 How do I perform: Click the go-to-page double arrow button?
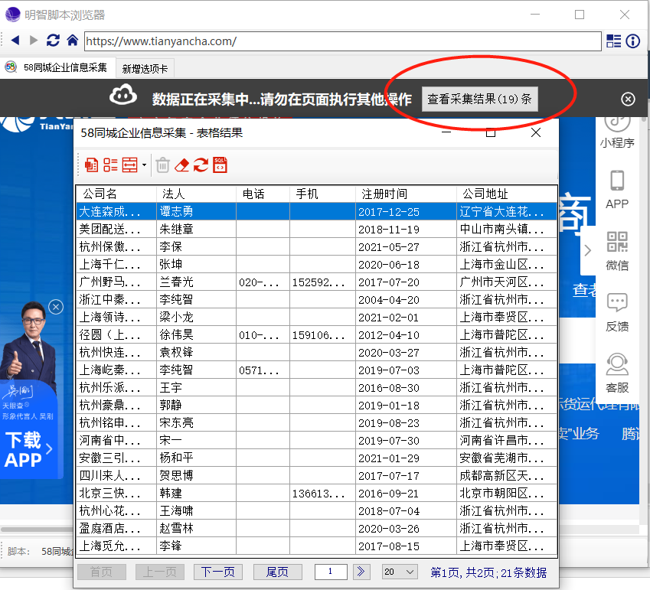coord(361,572)
